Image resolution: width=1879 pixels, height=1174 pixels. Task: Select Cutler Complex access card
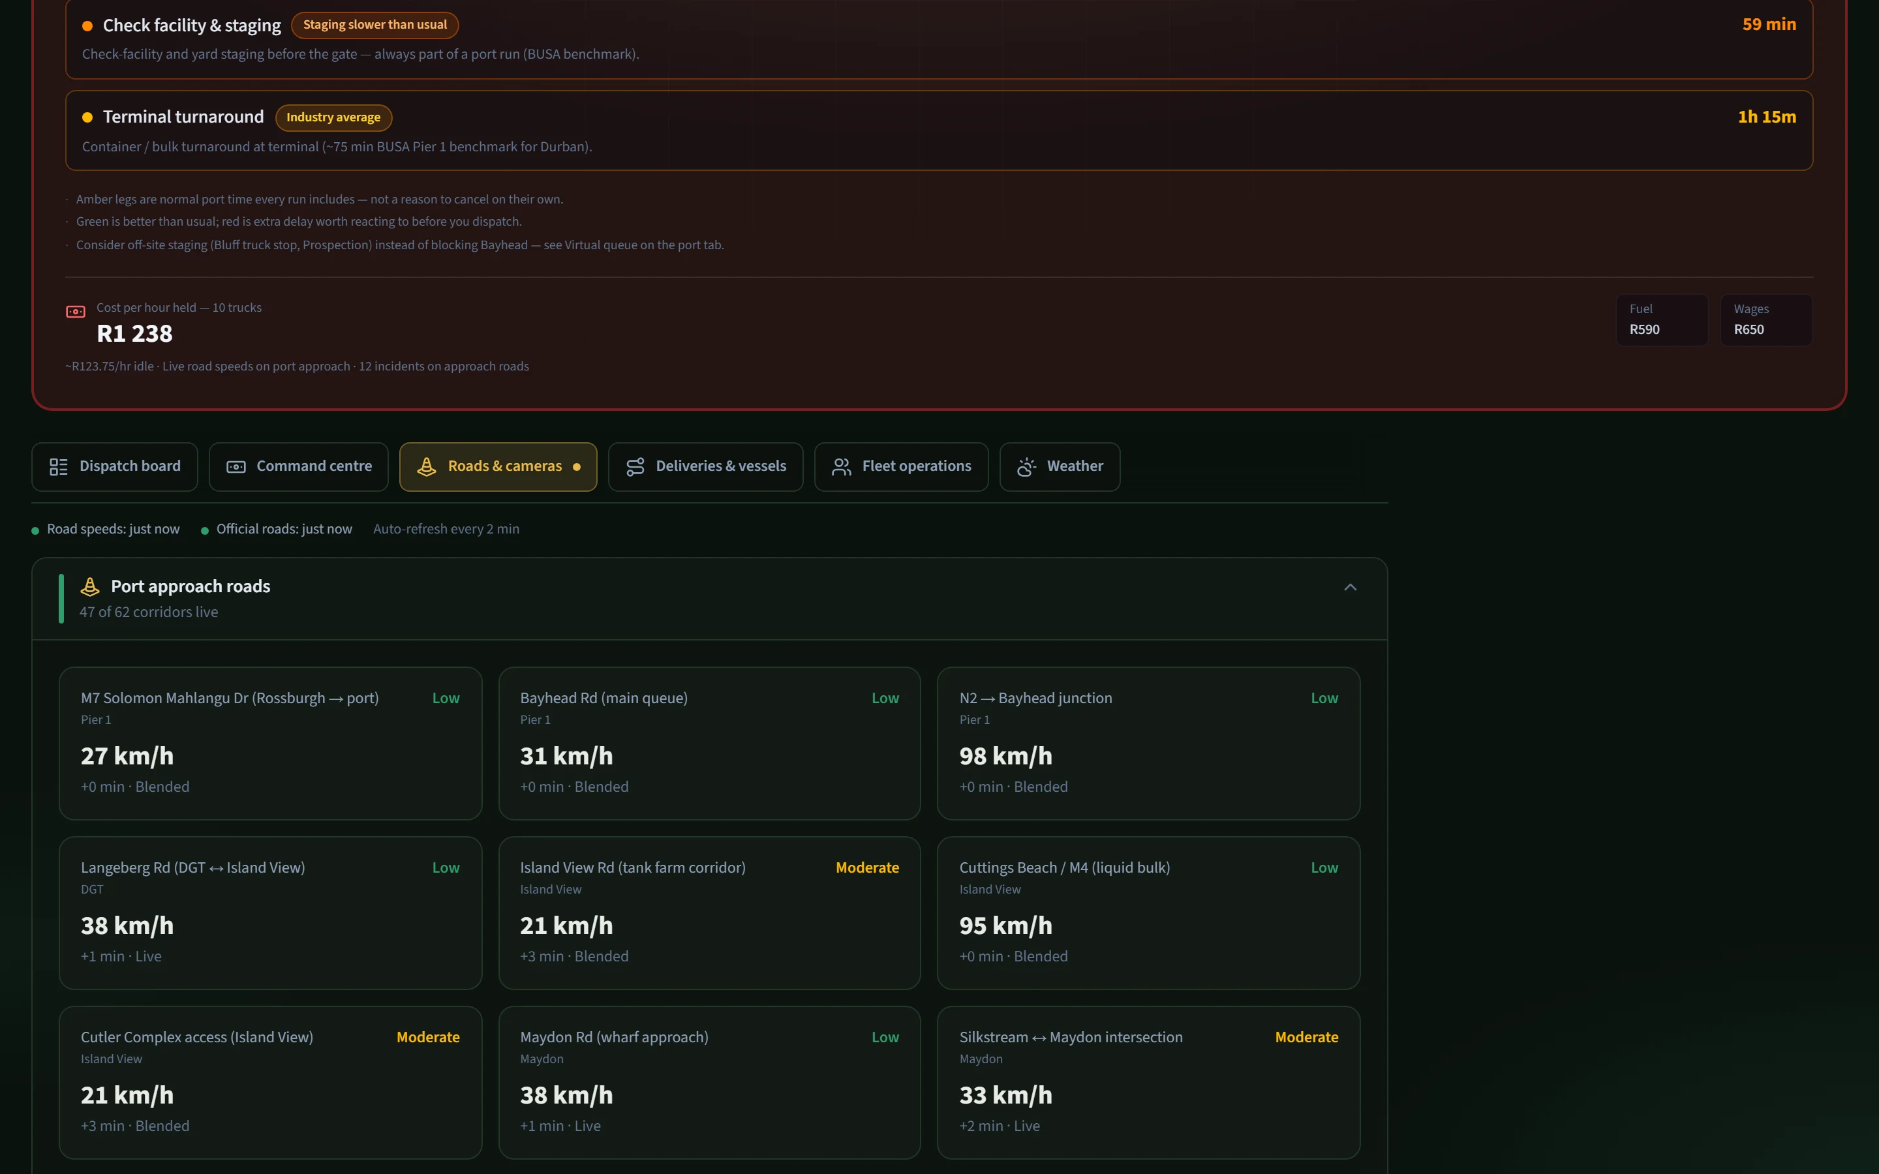270,1083
